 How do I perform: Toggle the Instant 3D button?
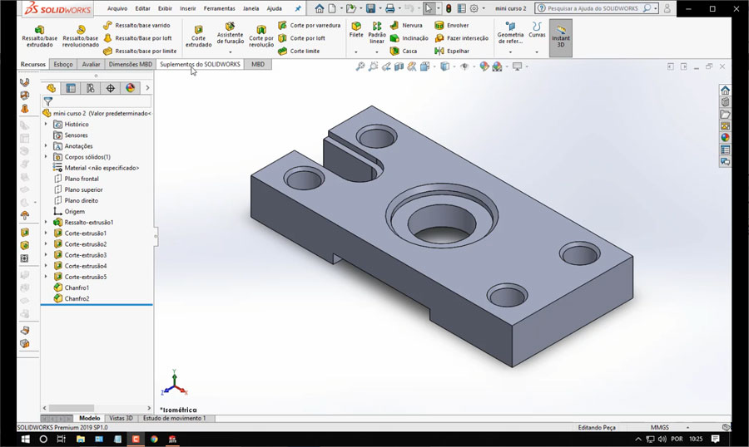(x=560, y=37)
